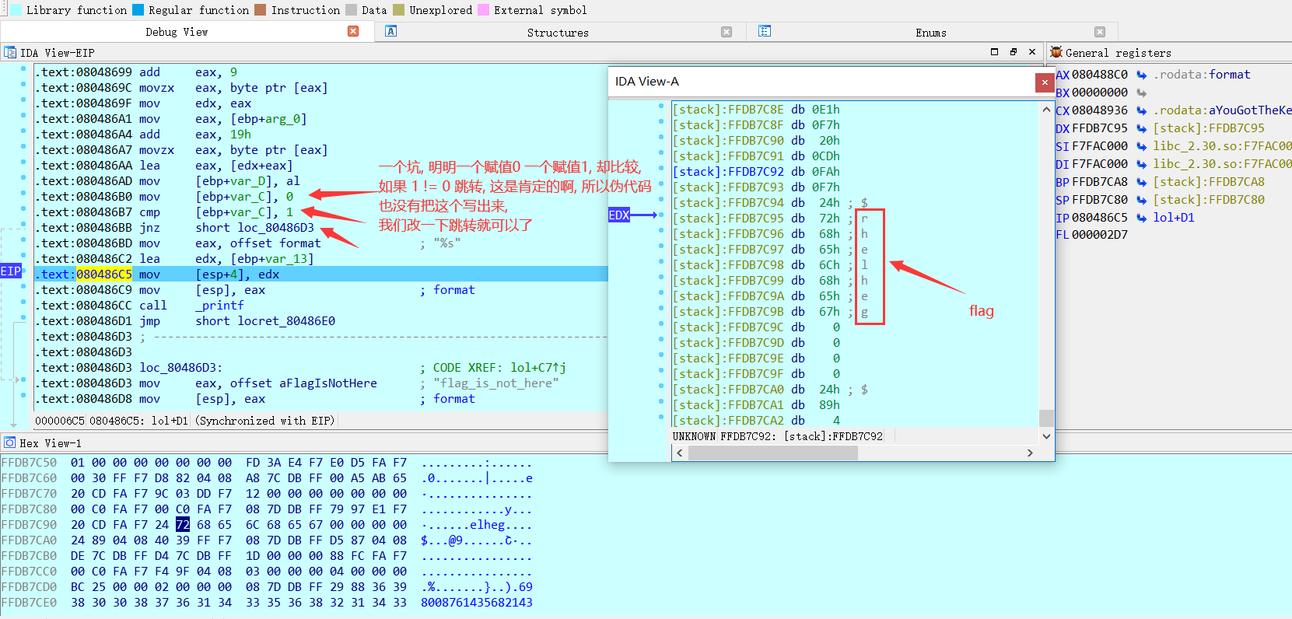Click the Hex View-1 panel icon
The height and width of the screenshot is (619, 1292).
pos(10,442)
